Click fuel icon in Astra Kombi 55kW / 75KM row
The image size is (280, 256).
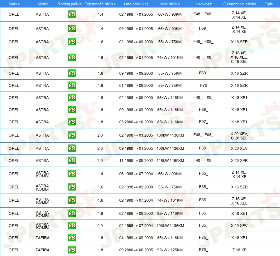tap(72, 187)
